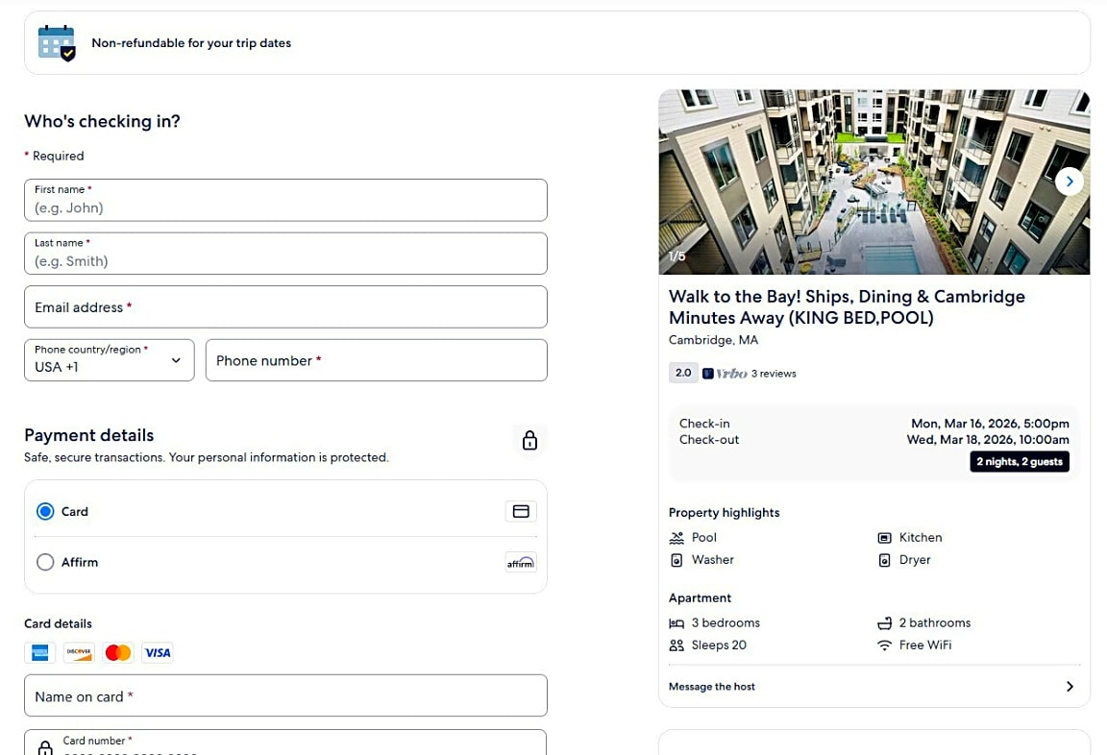
Task: Open the 3 reviews link
Action: pos(774,374)
